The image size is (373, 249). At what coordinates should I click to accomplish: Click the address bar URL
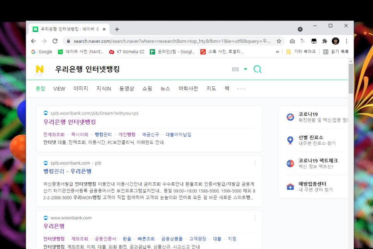click(172, 41)
